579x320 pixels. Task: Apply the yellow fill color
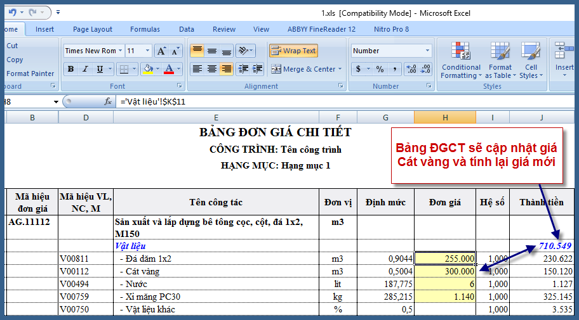pyautogui.click(x=147, y=69)
